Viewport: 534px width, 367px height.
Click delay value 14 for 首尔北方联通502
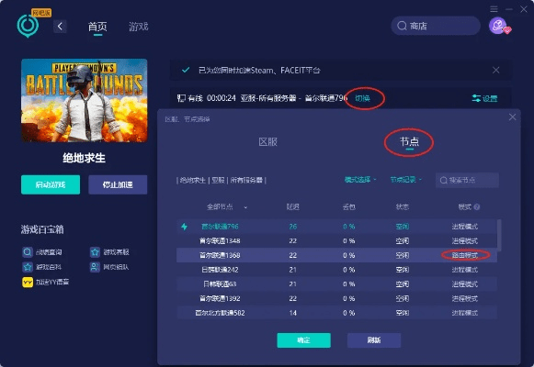[x=293, y=313]
